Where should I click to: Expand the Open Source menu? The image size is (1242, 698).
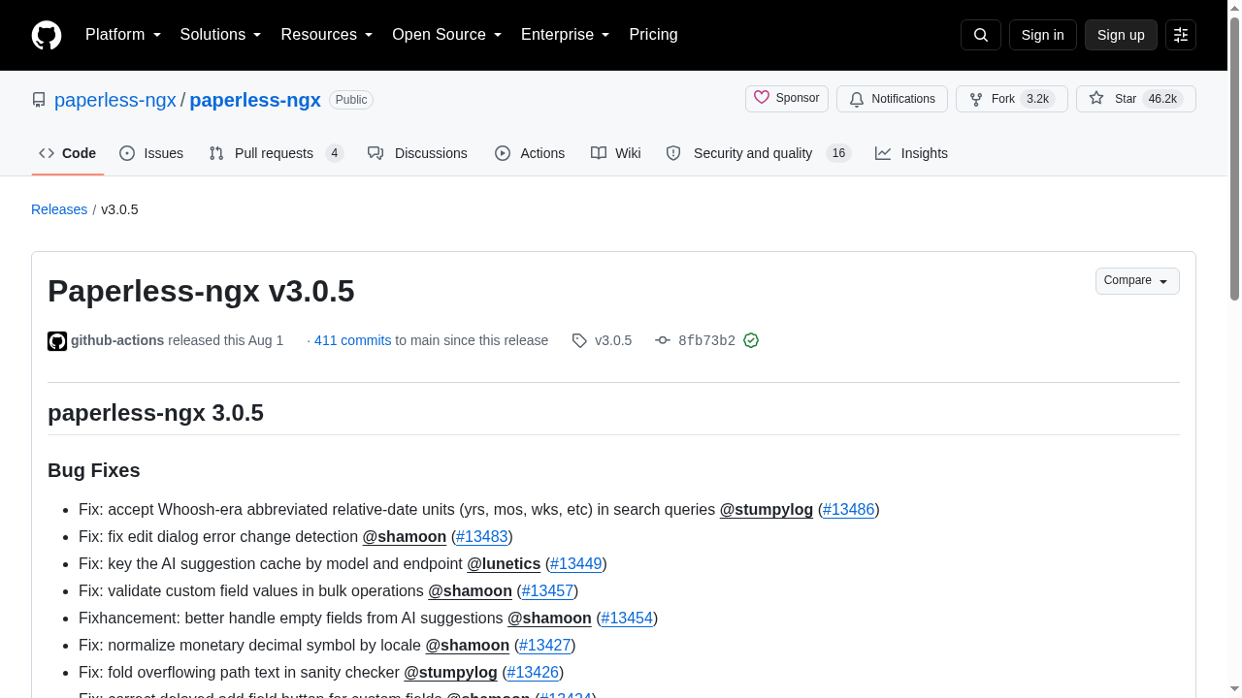point(446,35)
